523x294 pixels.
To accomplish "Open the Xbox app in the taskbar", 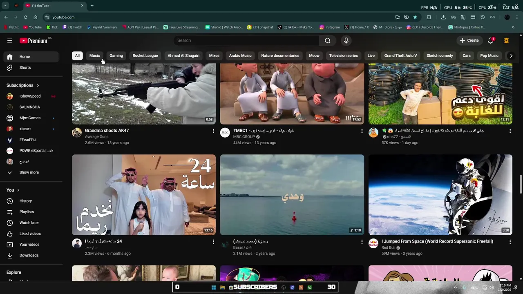I will pos(310,287).
